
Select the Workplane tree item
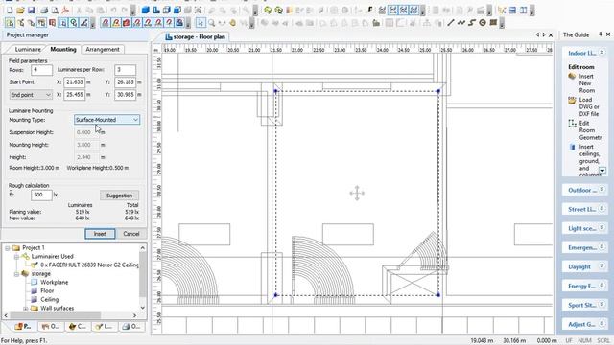click(x=54, y=282)
